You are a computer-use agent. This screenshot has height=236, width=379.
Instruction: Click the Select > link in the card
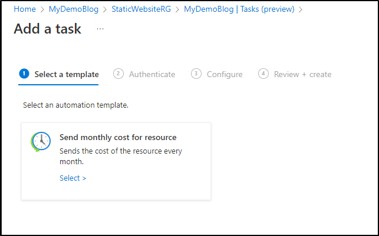point(72,178)
